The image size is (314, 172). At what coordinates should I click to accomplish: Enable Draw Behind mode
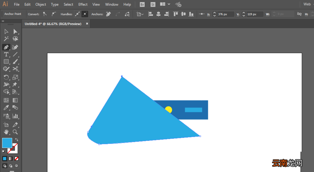[11, 166]
